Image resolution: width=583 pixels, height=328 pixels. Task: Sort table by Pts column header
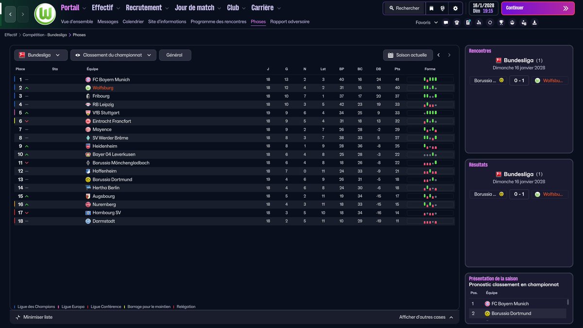point(397,69)
